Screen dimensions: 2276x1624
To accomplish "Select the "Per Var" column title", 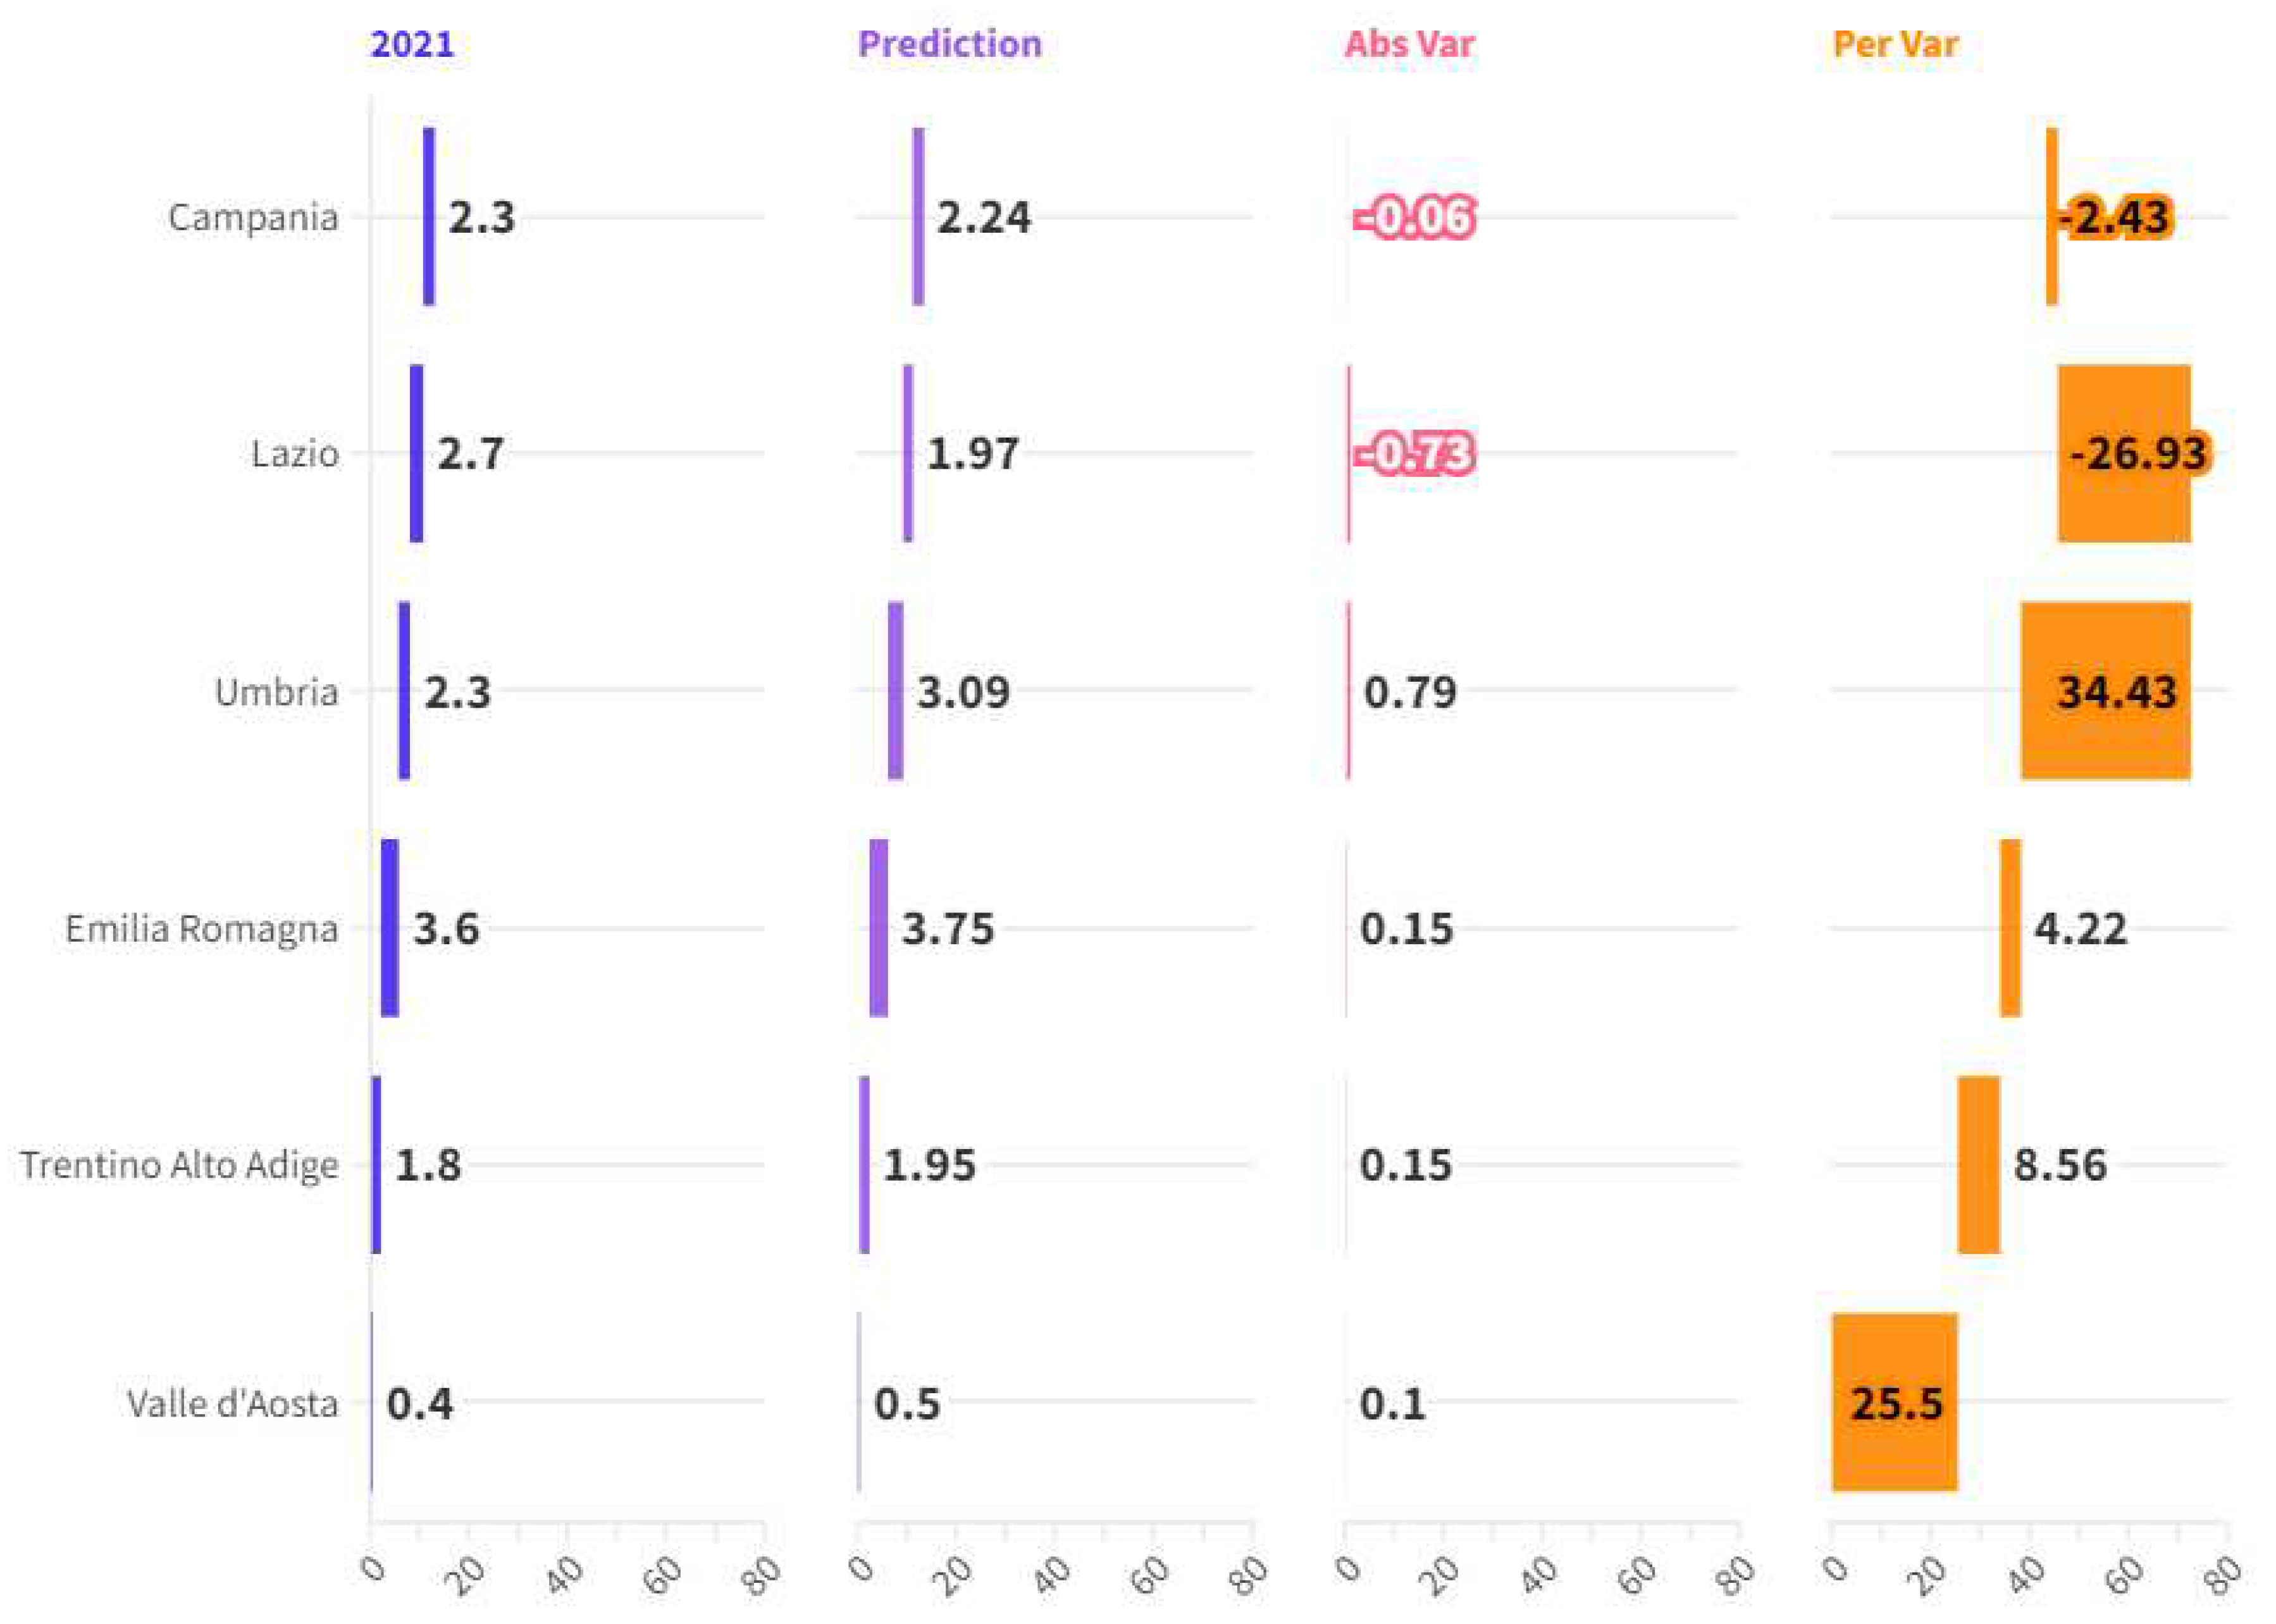I will [1895, 44].
